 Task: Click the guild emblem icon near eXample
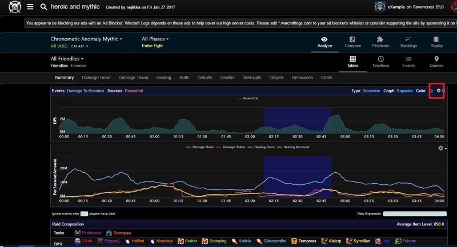coord(380,7)
